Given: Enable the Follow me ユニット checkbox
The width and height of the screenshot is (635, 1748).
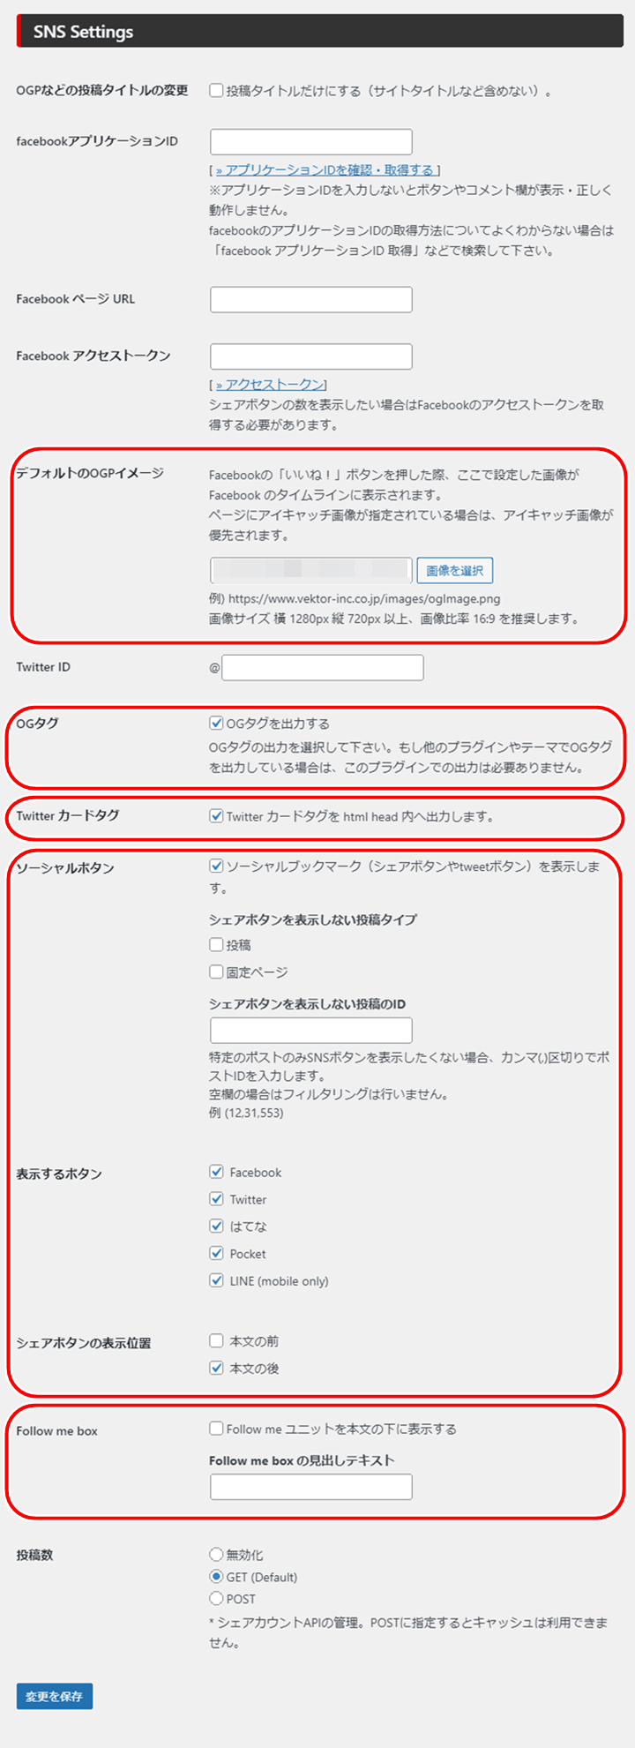Looking at the screenshot, I should (x=216, y=1429).
